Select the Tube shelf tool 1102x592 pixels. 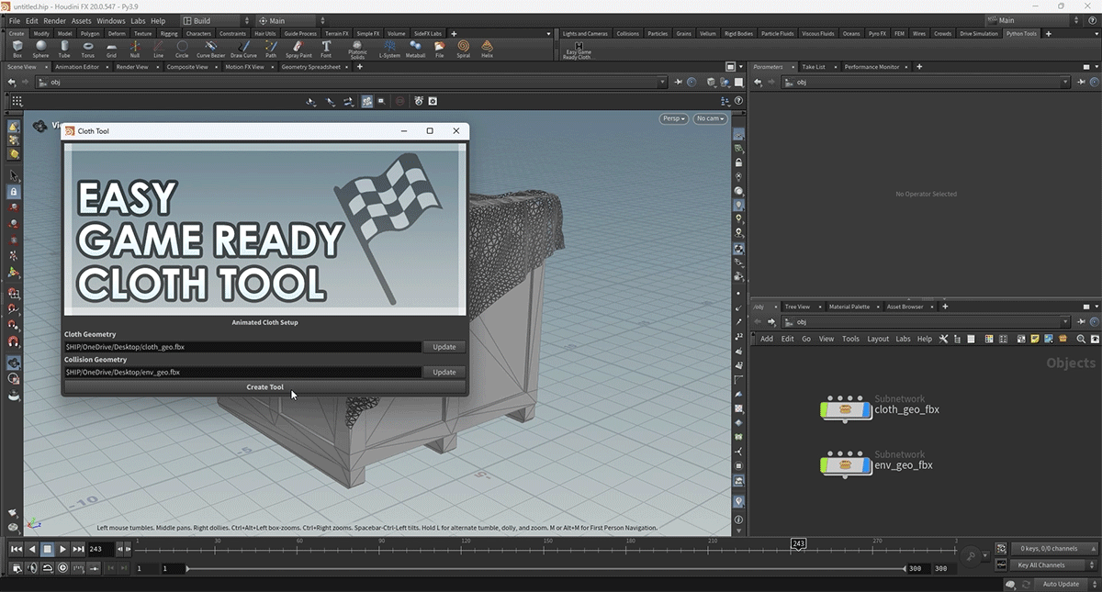pos(64,49)
